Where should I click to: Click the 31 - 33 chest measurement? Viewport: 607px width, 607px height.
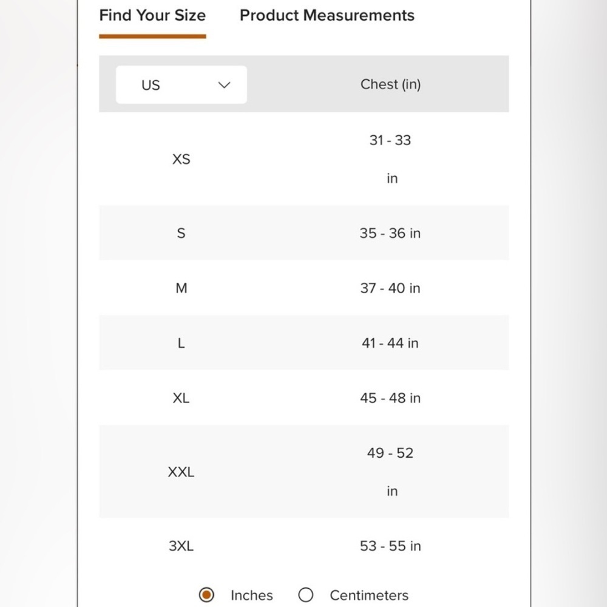[390, 140]
